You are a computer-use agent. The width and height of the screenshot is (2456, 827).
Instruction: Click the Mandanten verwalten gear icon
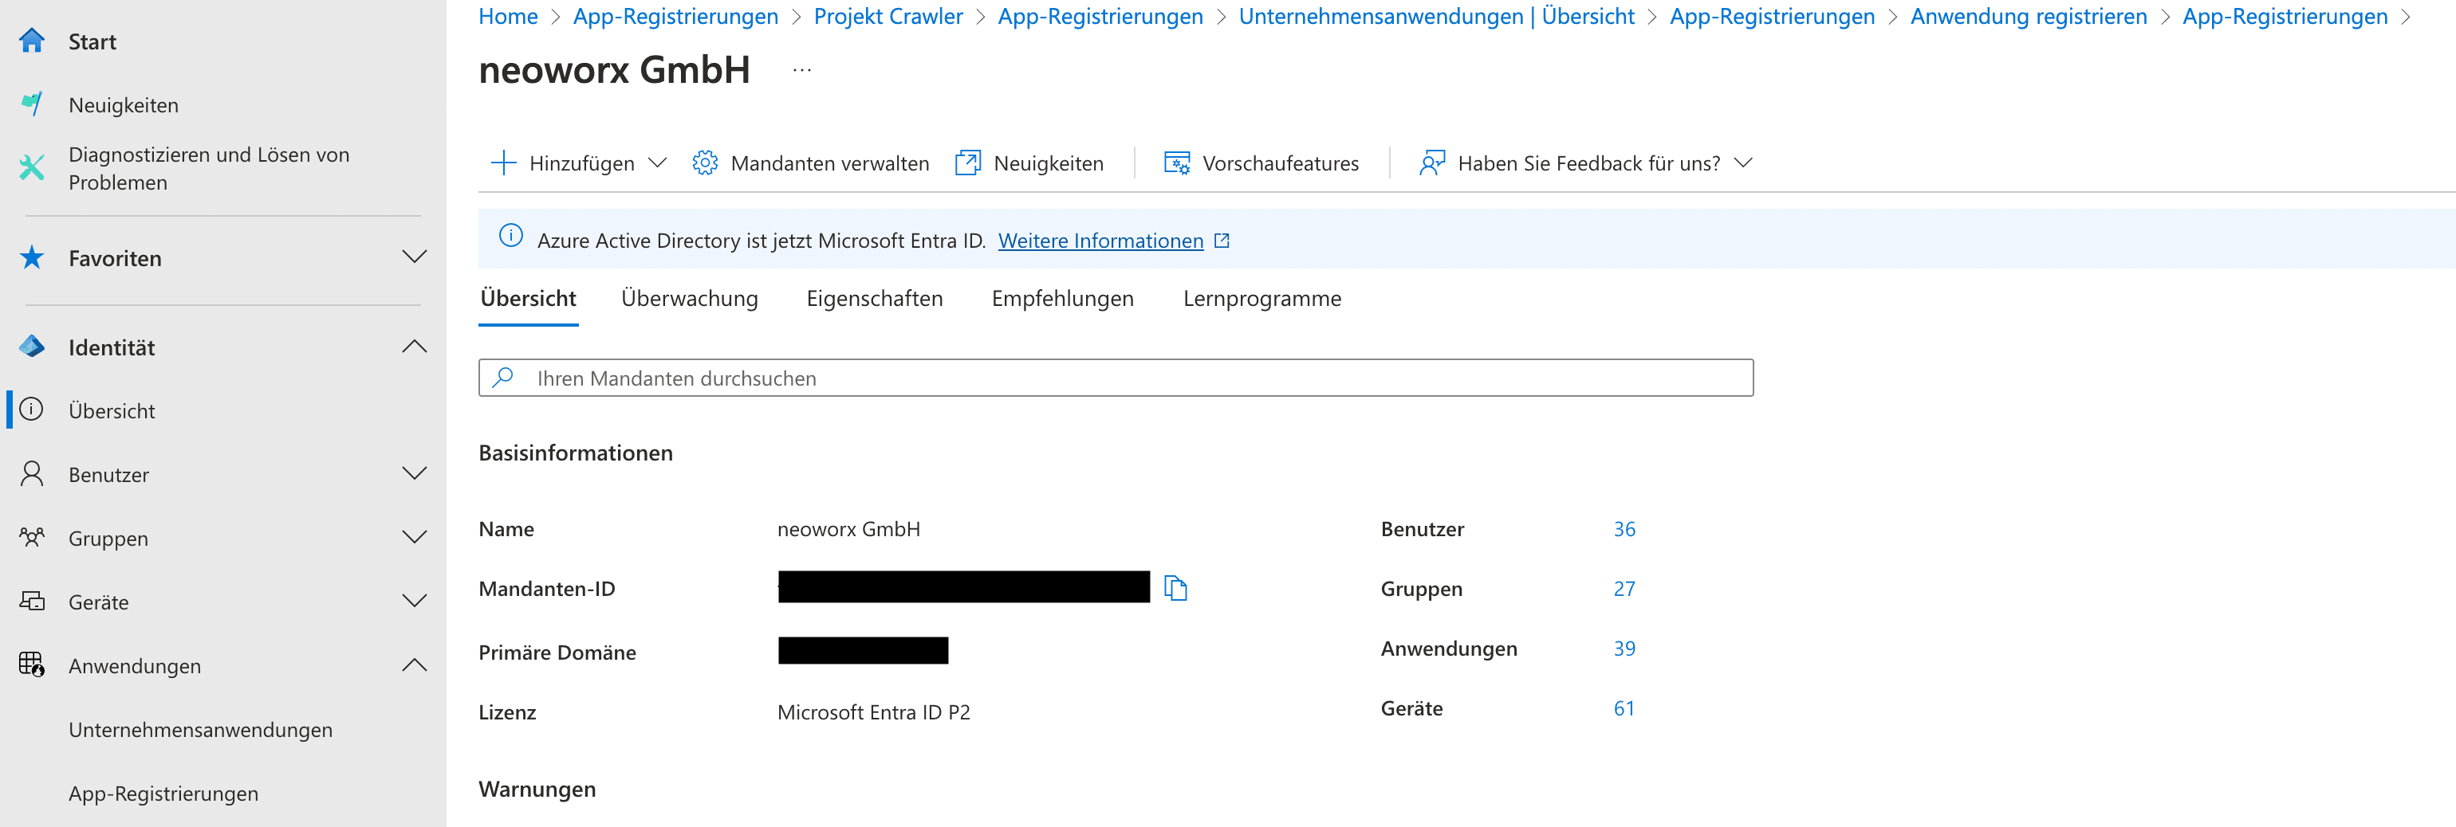705,163
